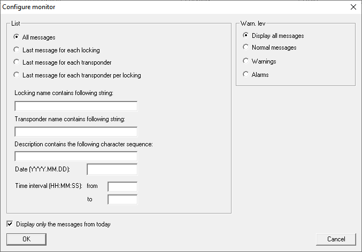Viewport: 362px width, 252px height.
Task: Uncheck Display only the messages from today
Action: 10,224
